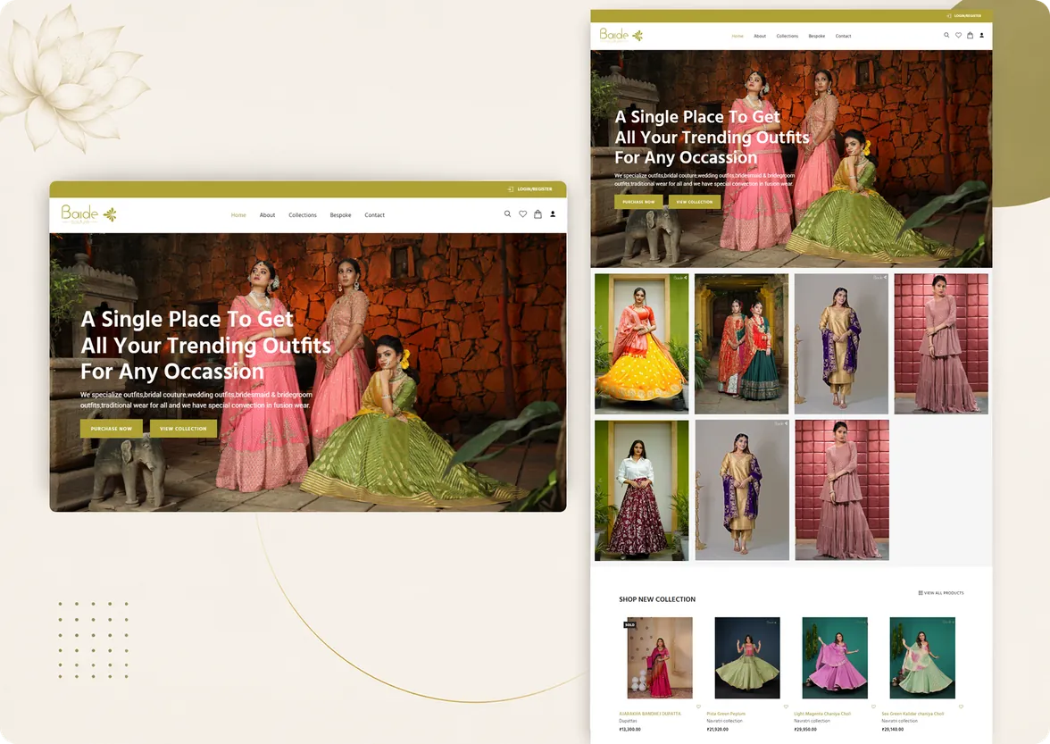The width and height of the screenshot is (1050, 744).
Task: Click the Baide logo in the small mockup
Action: [x=88, y=214]
